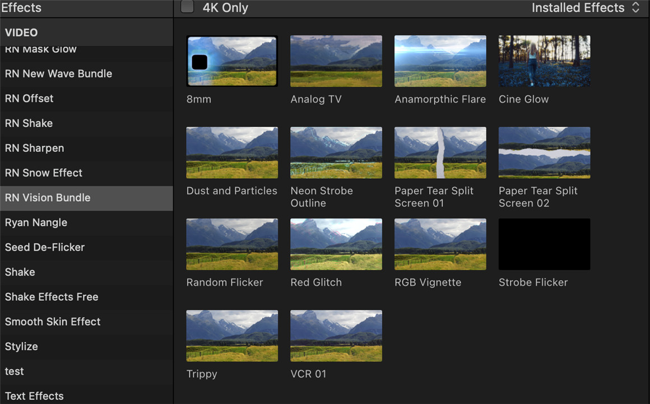Pick the Cine Glow effect
This screenshot has height=404, width=650.
click(544, 61)
